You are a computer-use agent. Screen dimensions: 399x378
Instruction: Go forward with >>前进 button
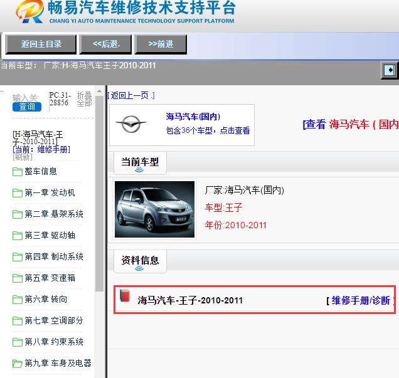point(161,45)
